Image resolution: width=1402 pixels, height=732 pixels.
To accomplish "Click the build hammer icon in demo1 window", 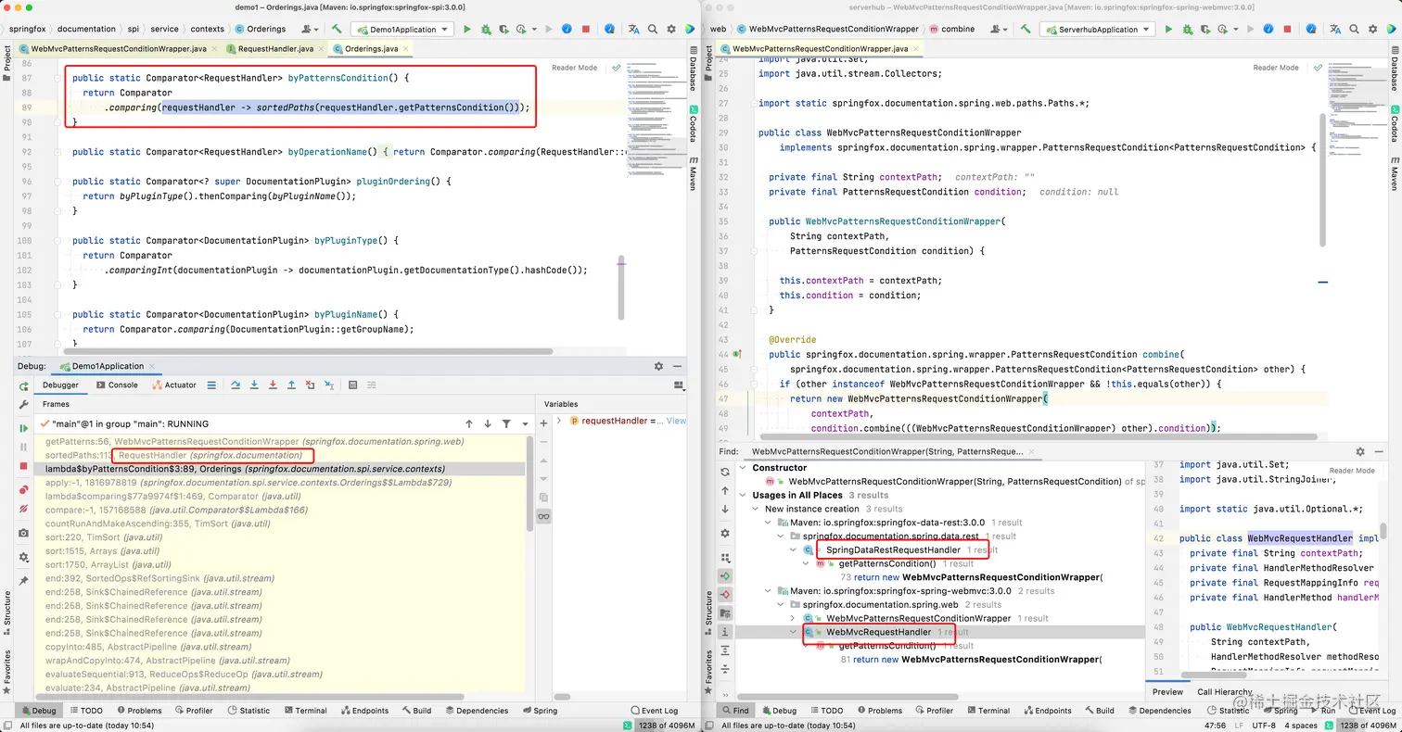I will pyautogui.click(x=337, y=30).
